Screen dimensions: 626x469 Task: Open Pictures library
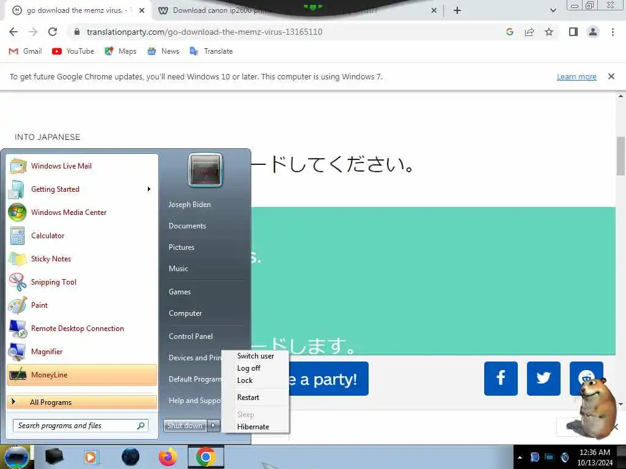182,247
